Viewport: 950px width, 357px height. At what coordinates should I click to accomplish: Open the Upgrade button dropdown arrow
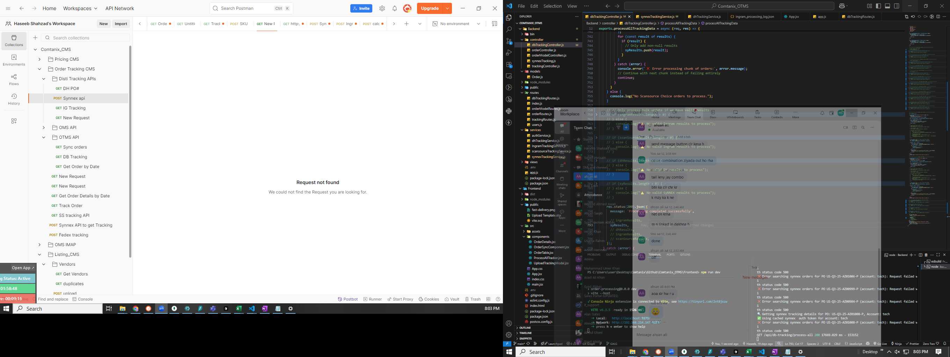[447, 8]
